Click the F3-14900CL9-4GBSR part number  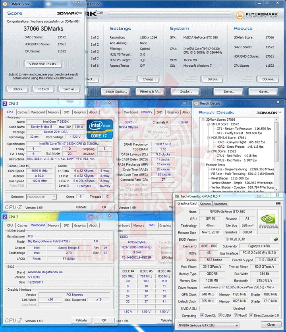[x=137, y=257]
